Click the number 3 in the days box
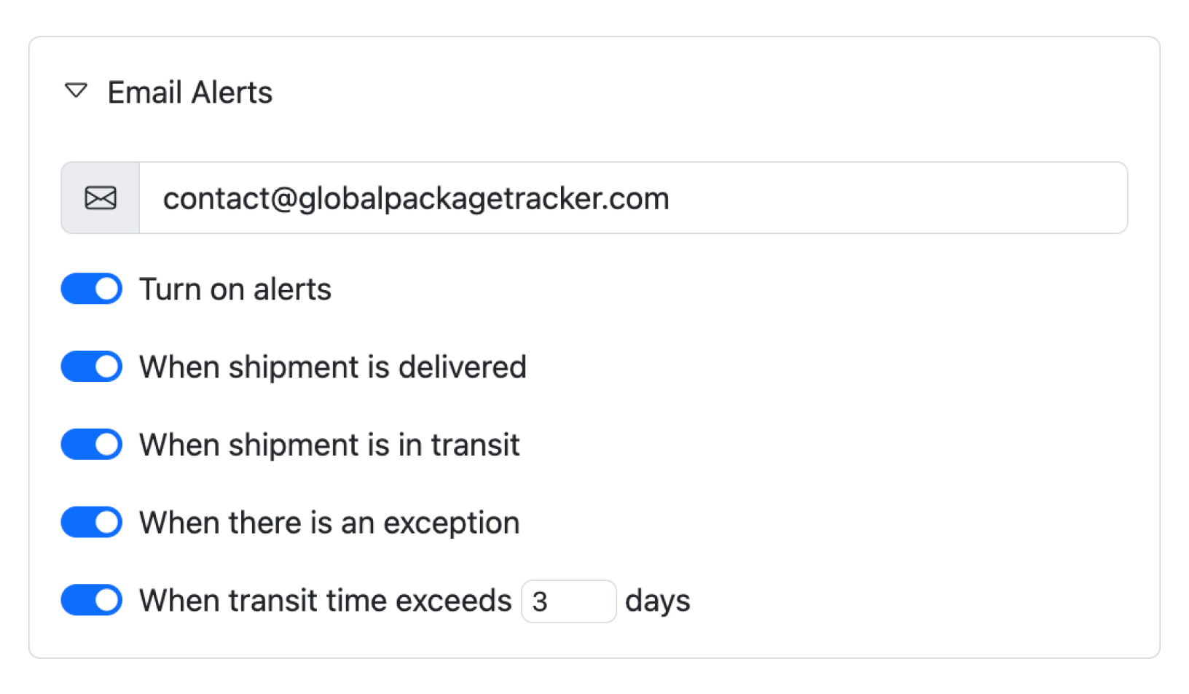The height and width of the screenshot is (694, 1189). click(x=540, y=602)
